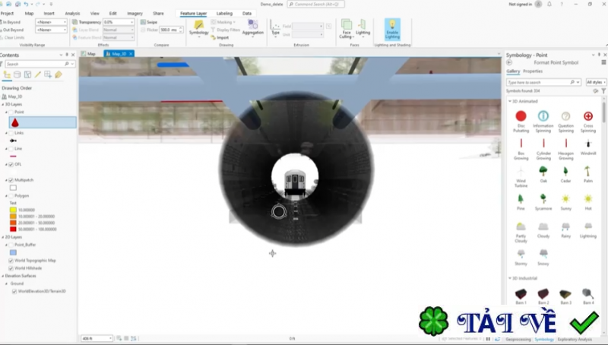Select the red point symbol swatch
The image size is (608, 345).
[14, 122]
